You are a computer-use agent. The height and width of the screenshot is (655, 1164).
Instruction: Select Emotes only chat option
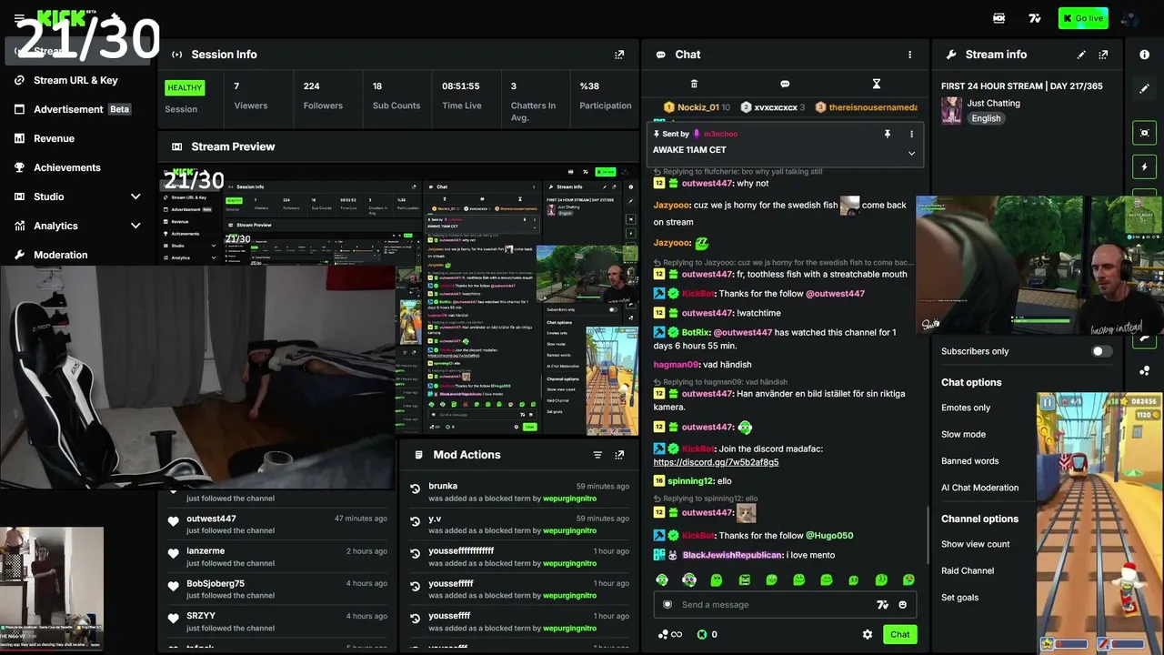tap(966, 408)
